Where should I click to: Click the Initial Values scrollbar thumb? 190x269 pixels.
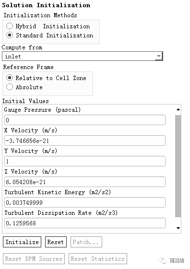pyautogui.click(x=178, y=166)
